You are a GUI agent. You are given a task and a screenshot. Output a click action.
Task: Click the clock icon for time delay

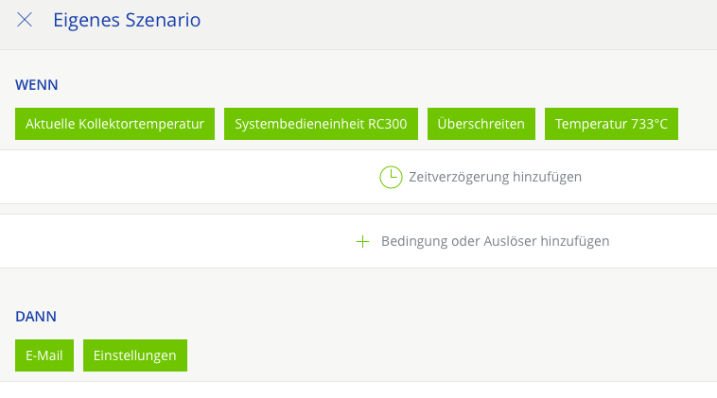click(391, 177)
